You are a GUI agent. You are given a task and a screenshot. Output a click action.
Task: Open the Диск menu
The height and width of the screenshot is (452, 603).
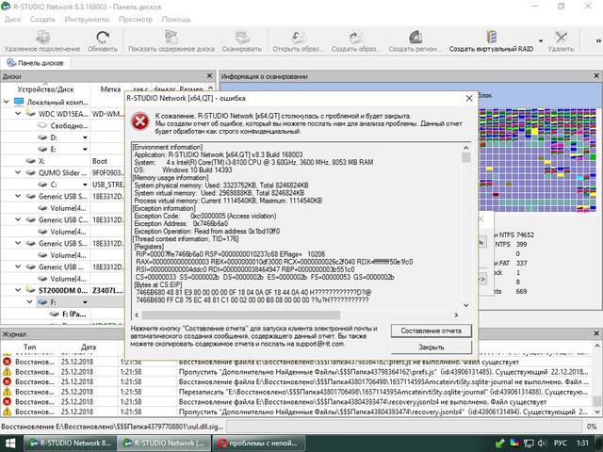coord(12,19)
